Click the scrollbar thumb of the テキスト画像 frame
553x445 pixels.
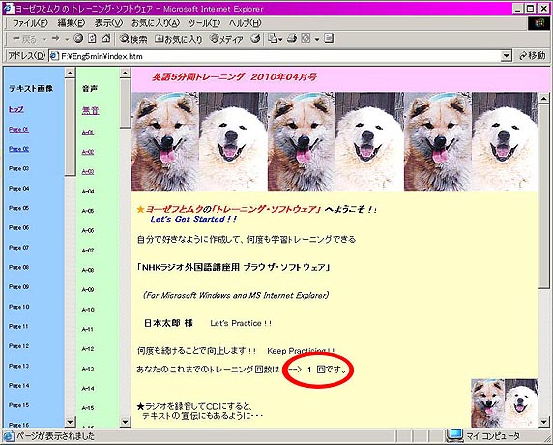[70, 127]
